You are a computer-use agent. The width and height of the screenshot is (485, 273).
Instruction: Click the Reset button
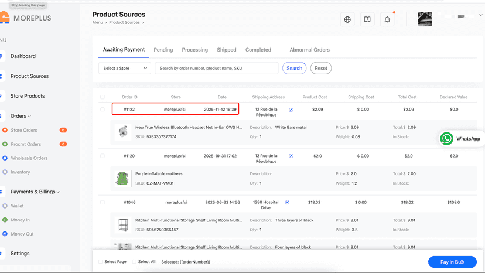(x=321, y=68)
